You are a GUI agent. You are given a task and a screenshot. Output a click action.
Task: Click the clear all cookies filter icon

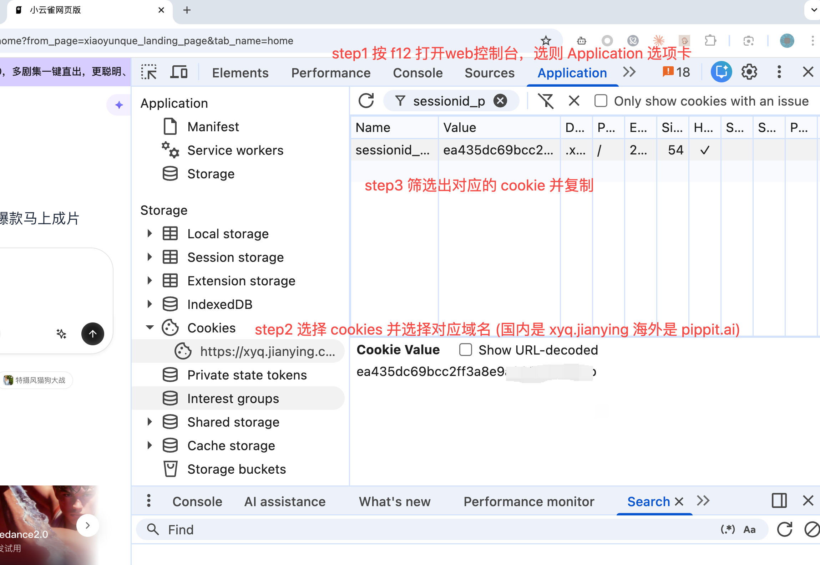point(546,101)
